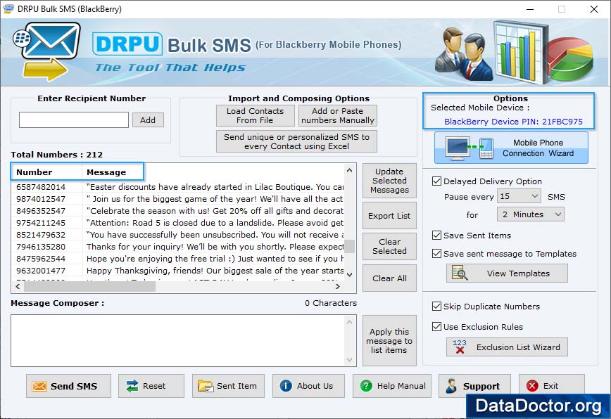Click composer scroll down arrow
Image resolution: width=611 pixels, height=419 pixels.
coord(350,359)
